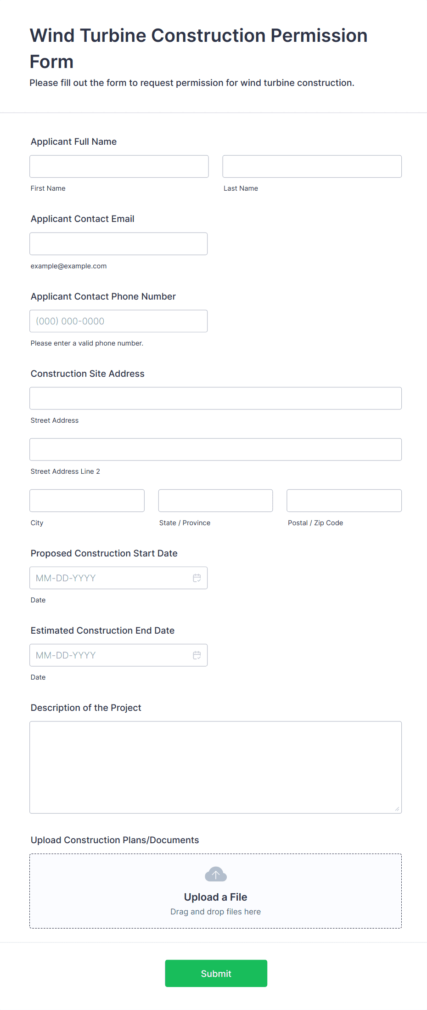The image size is (427, 1010).
Task: Submit the wind turbine permission form
Action: coord(216,973)
